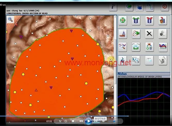
Task: Click the 'Nidus' heading
Action: click(x=122, y=74)
